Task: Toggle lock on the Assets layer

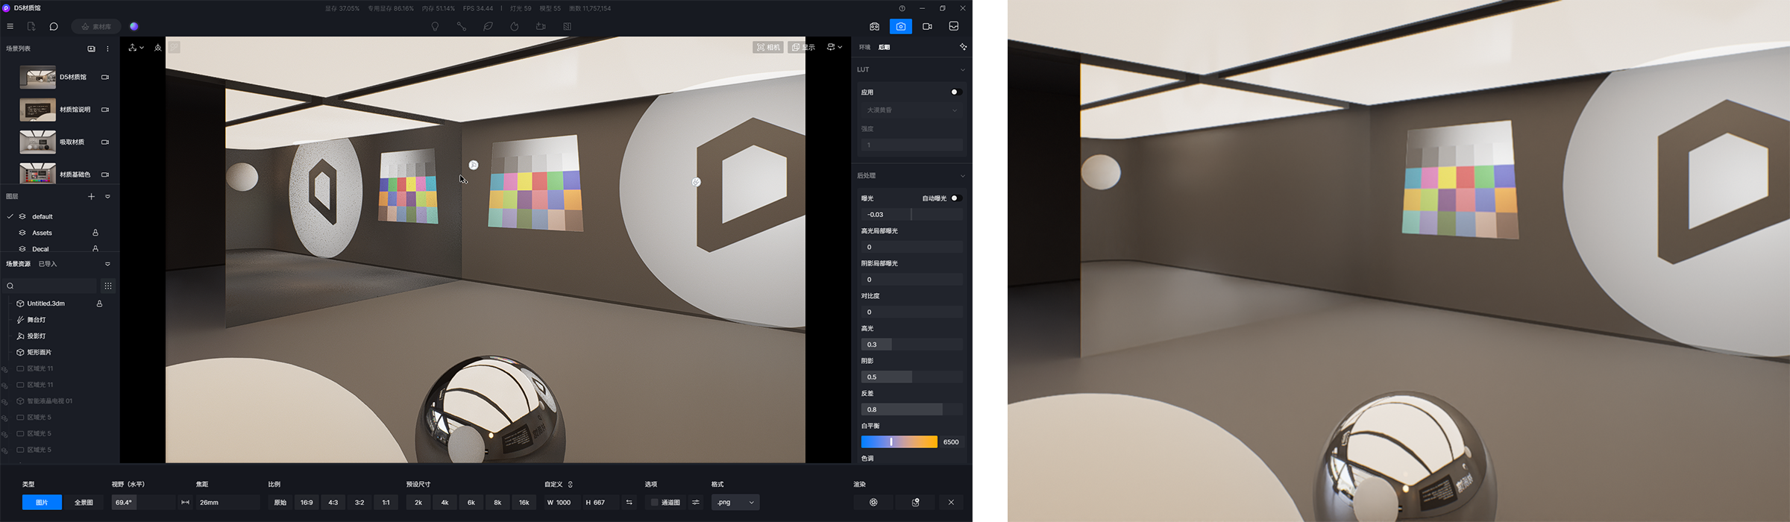Action: tap(95, 233)
